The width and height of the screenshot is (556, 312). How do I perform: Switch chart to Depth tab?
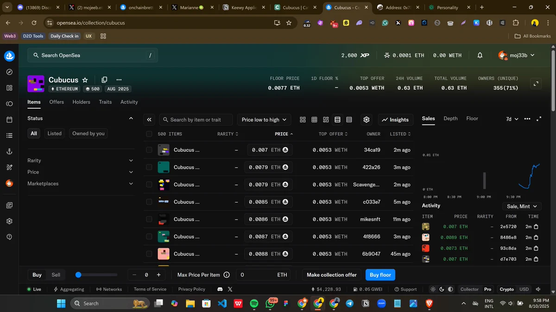(x=450, y=118)
